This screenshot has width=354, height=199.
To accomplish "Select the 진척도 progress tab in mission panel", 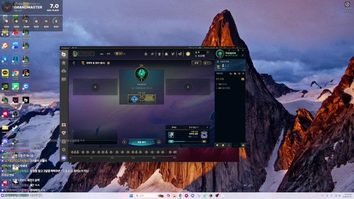I will 174,127.
